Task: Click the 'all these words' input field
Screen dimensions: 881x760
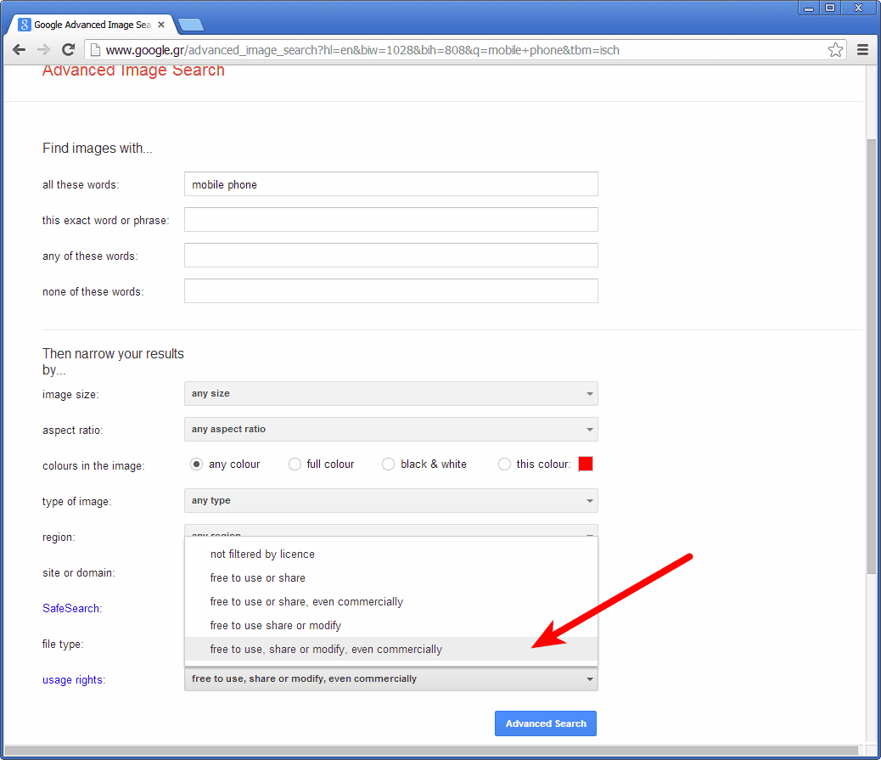Action: click(x=391, y=184)
